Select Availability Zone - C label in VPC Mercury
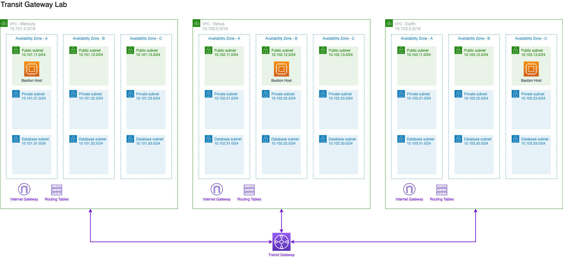This screenshot has height=257, width=563. 146,38
